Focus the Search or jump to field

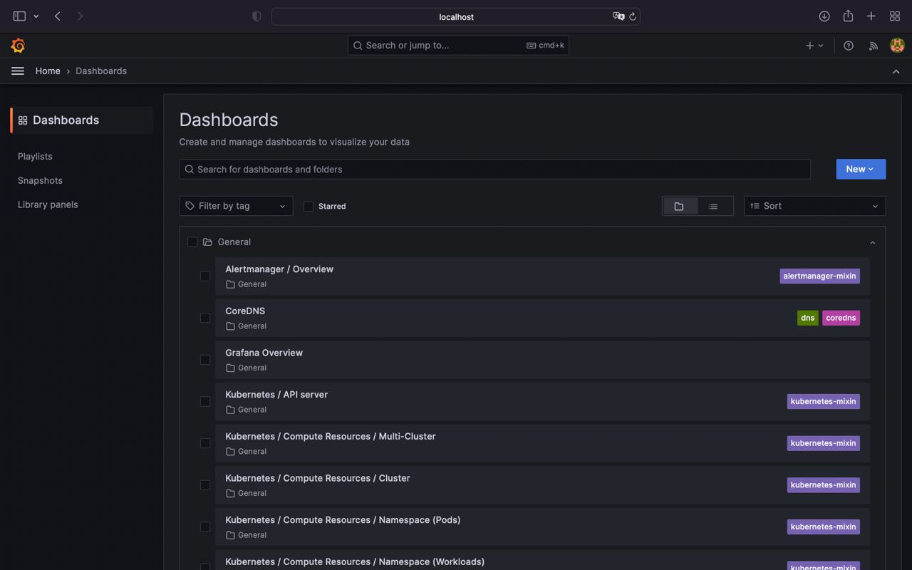coord(458,46)
